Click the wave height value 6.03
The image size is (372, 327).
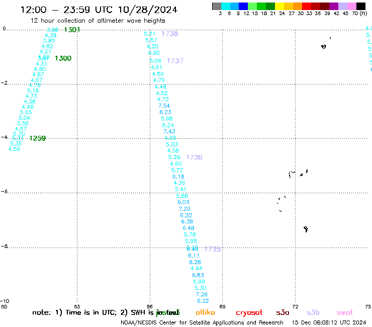click(x=183, y=202)
